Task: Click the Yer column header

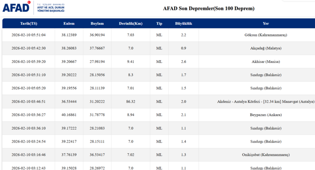Action: click(265, 23)
